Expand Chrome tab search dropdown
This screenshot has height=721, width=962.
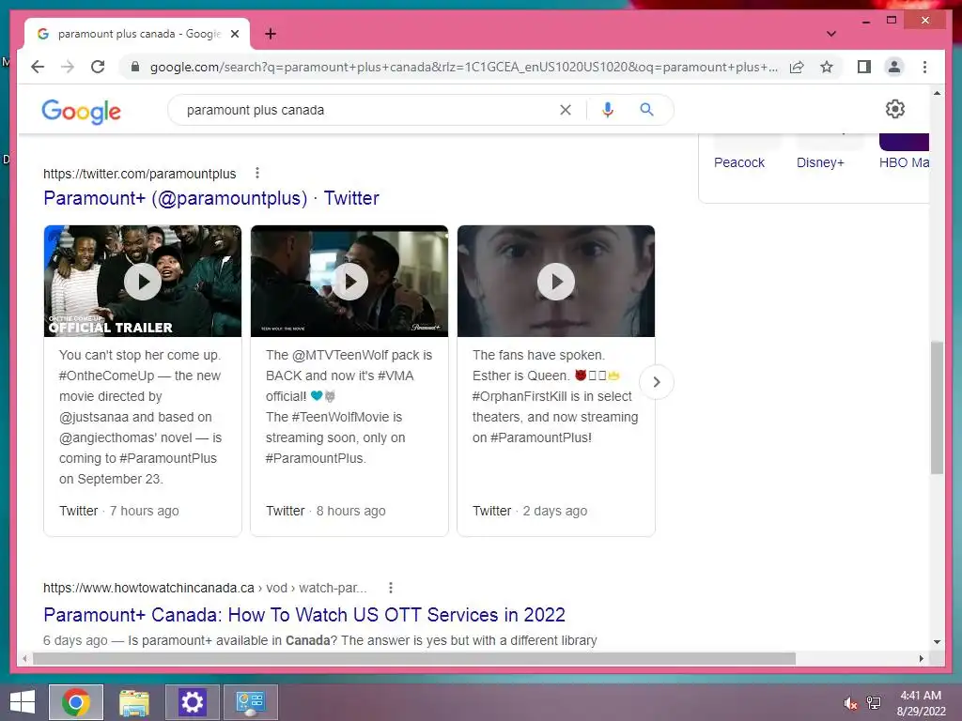[x=831, y=34]
